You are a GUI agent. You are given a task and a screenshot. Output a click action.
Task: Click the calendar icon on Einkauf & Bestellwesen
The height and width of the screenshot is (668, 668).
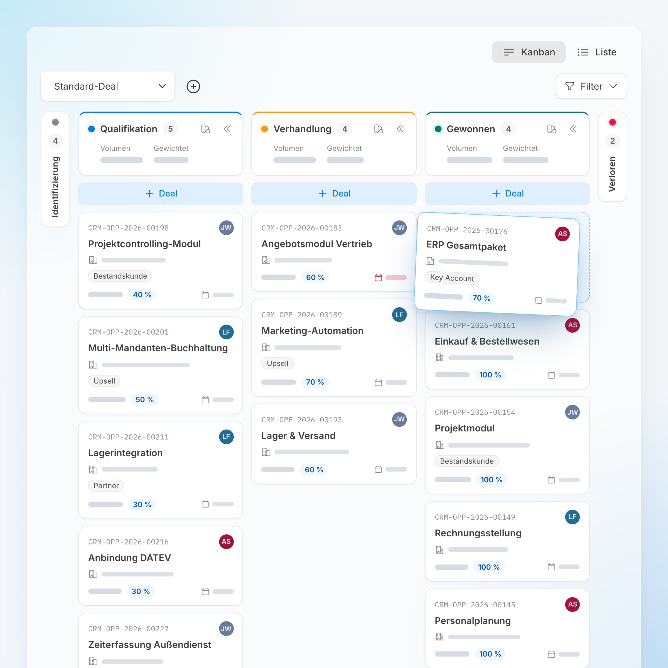[x=551, y=375]
